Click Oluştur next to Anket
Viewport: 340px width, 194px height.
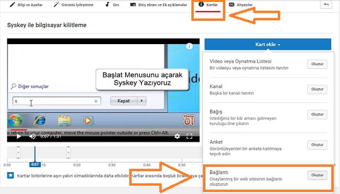[317, 145]
